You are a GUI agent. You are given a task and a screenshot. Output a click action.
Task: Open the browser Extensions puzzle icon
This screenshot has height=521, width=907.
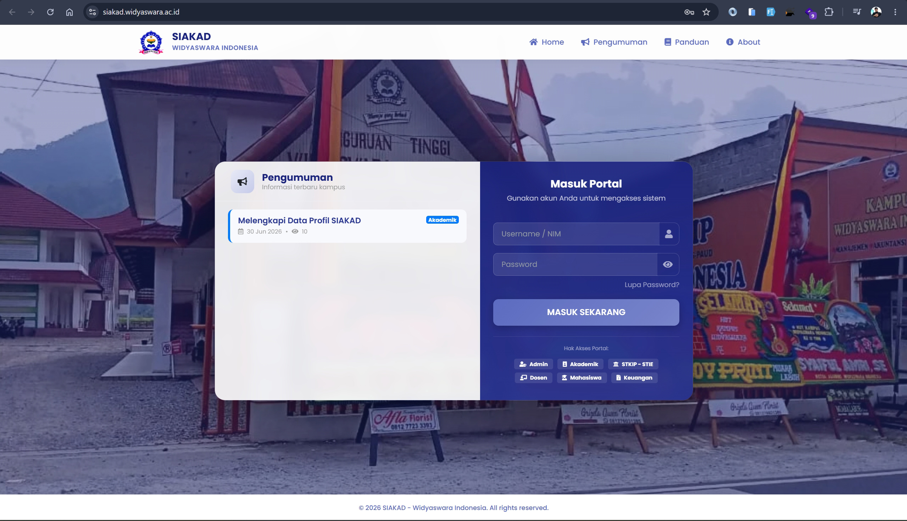[x=829, y=12]
